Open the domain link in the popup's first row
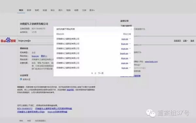The height and width of the screenshot is (123, 196). click(125, 39)
